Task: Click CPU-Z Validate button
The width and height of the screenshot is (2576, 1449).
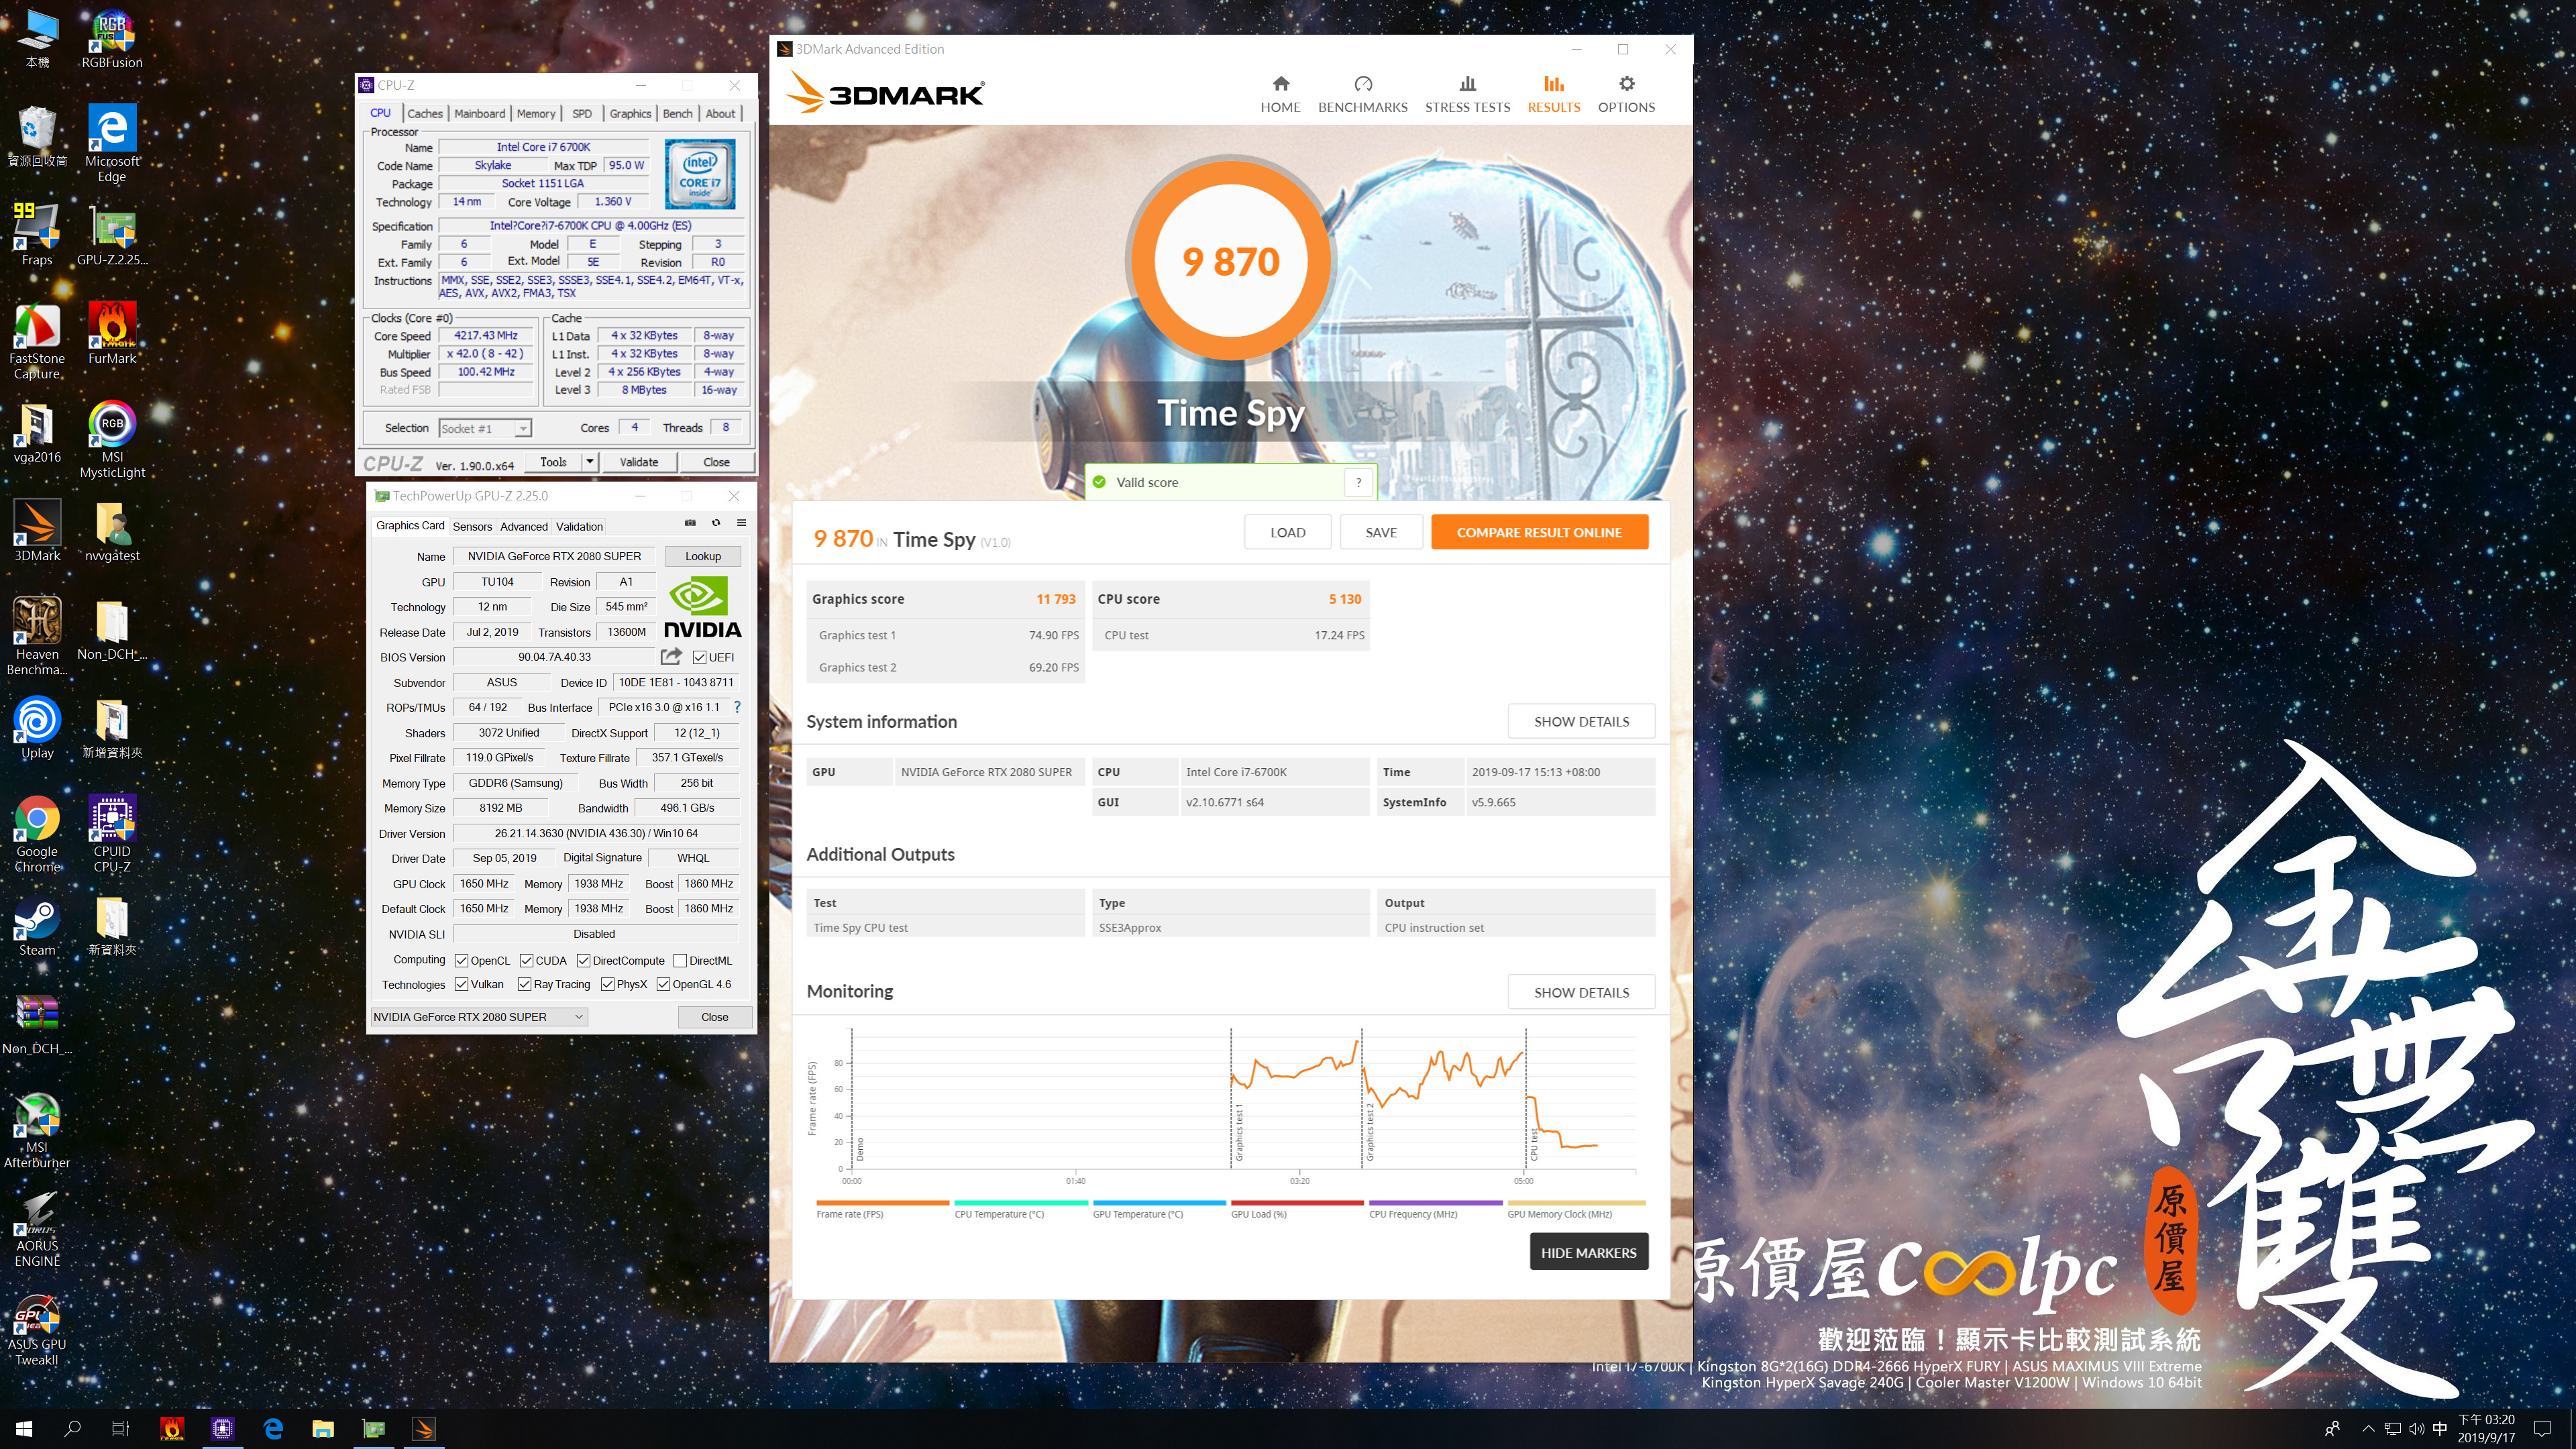Action: (639, 462)
